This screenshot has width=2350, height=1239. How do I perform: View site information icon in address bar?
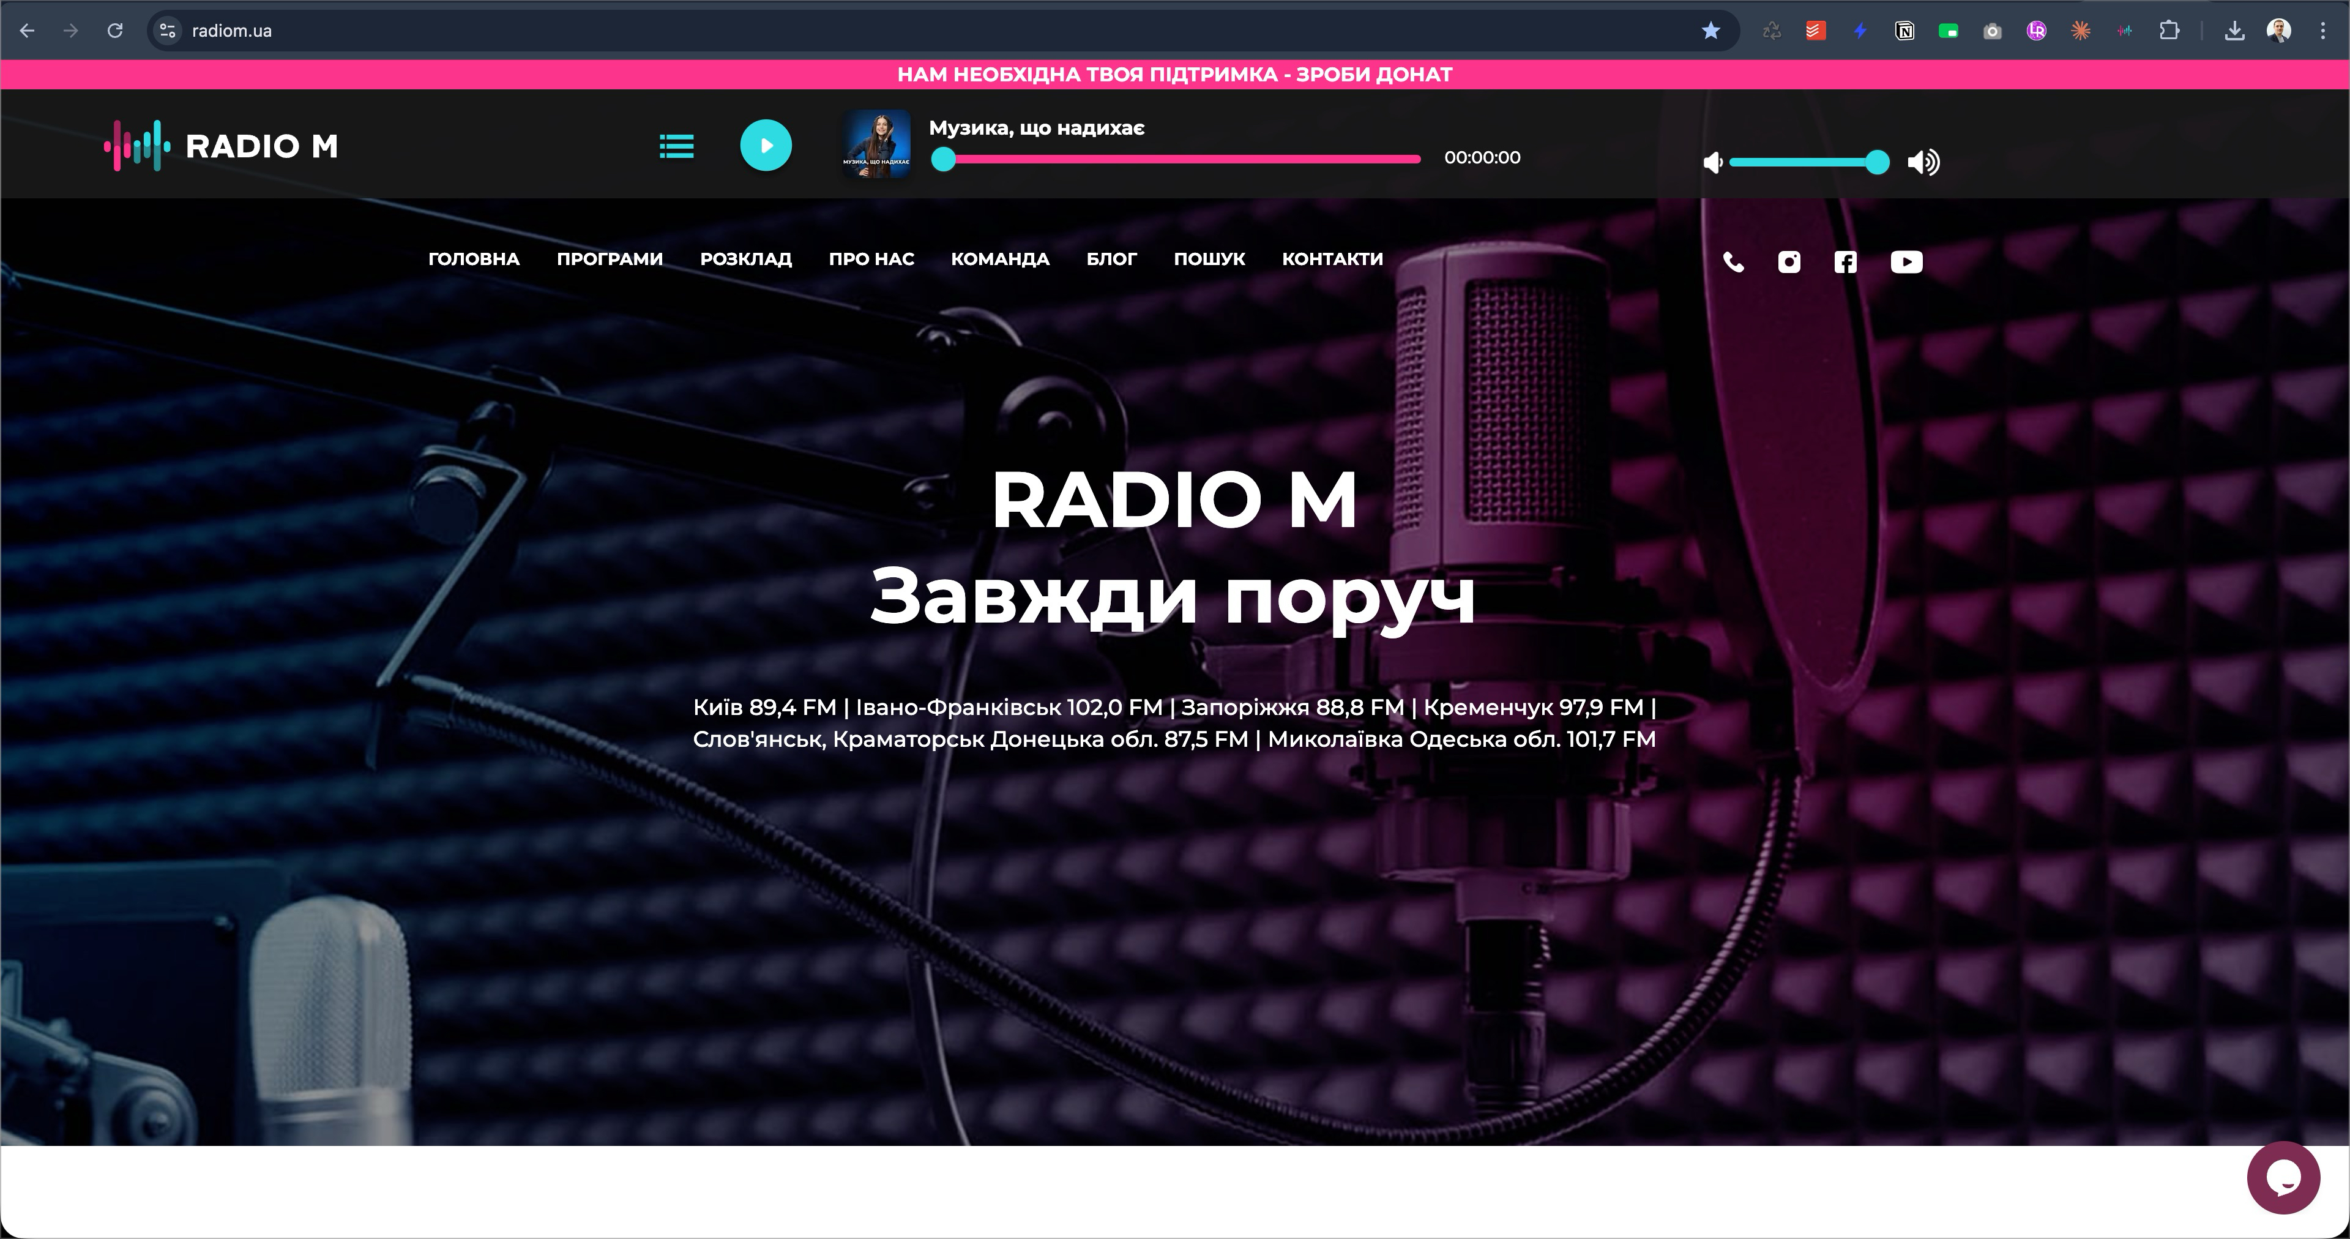tap(167, 31)
